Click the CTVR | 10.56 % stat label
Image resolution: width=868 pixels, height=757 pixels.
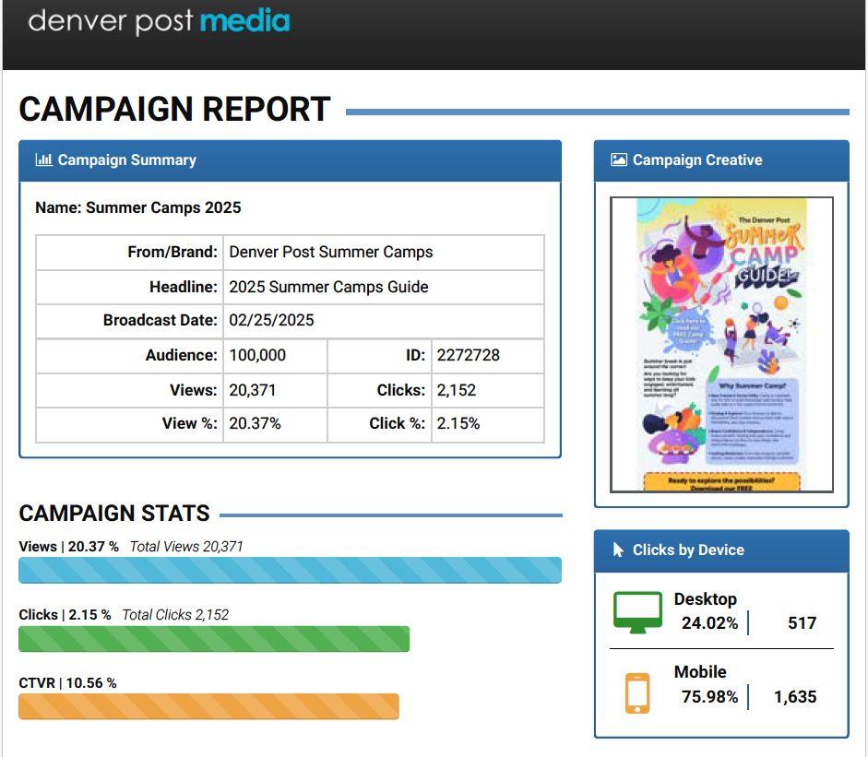coord(67,683)
